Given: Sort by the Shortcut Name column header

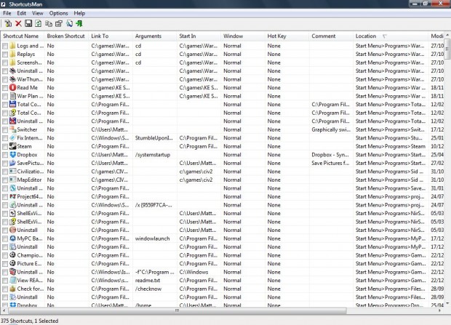Looking at the screenshot, I should 23,36.
